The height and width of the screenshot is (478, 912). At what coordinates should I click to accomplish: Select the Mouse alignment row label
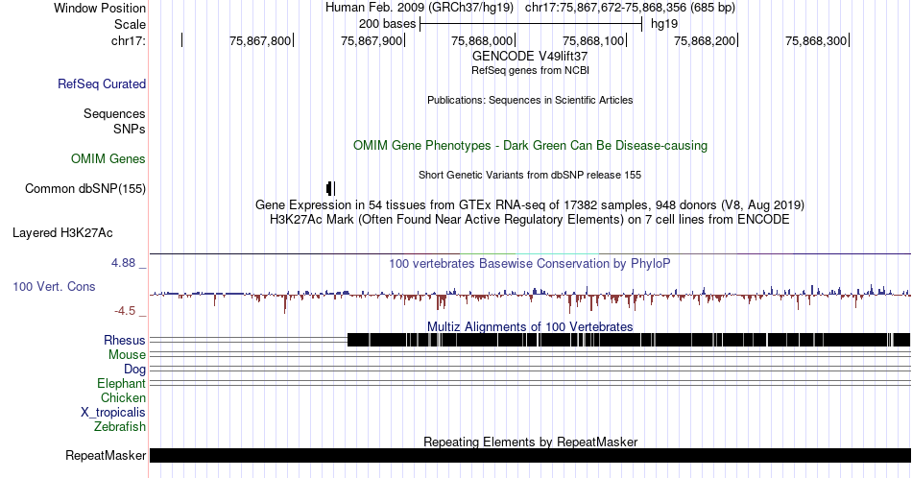tap(127, 355)
